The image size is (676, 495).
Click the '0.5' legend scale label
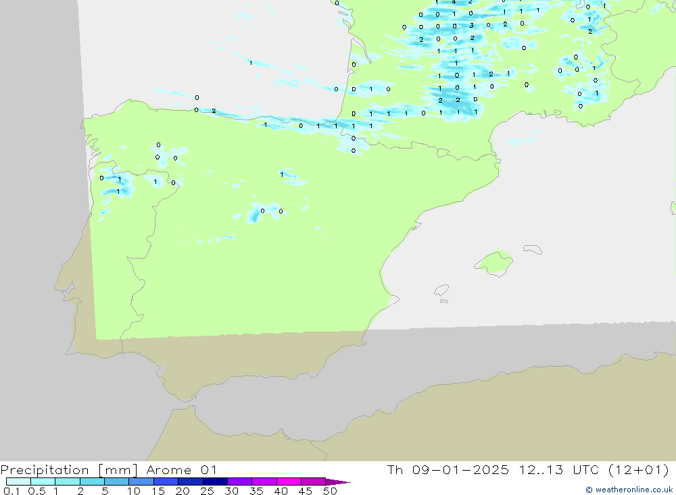coord(37,491)
